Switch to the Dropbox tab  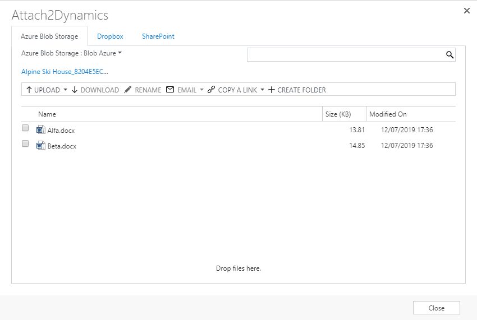pos(110,36)
